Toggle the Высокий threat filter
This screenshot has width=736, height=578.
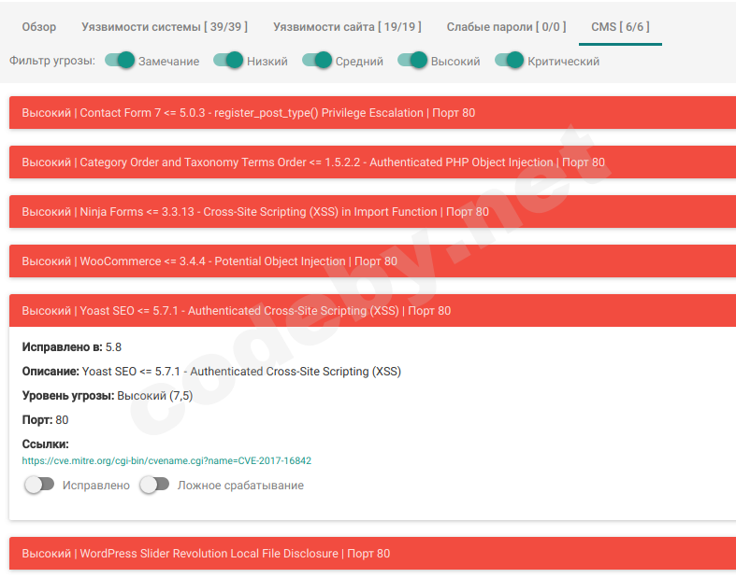pyautogui.click(x=412, y=61)
